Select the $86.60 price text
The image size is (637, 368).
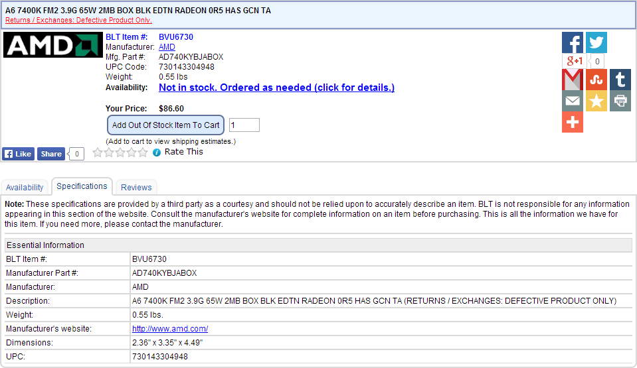point(171,109)
